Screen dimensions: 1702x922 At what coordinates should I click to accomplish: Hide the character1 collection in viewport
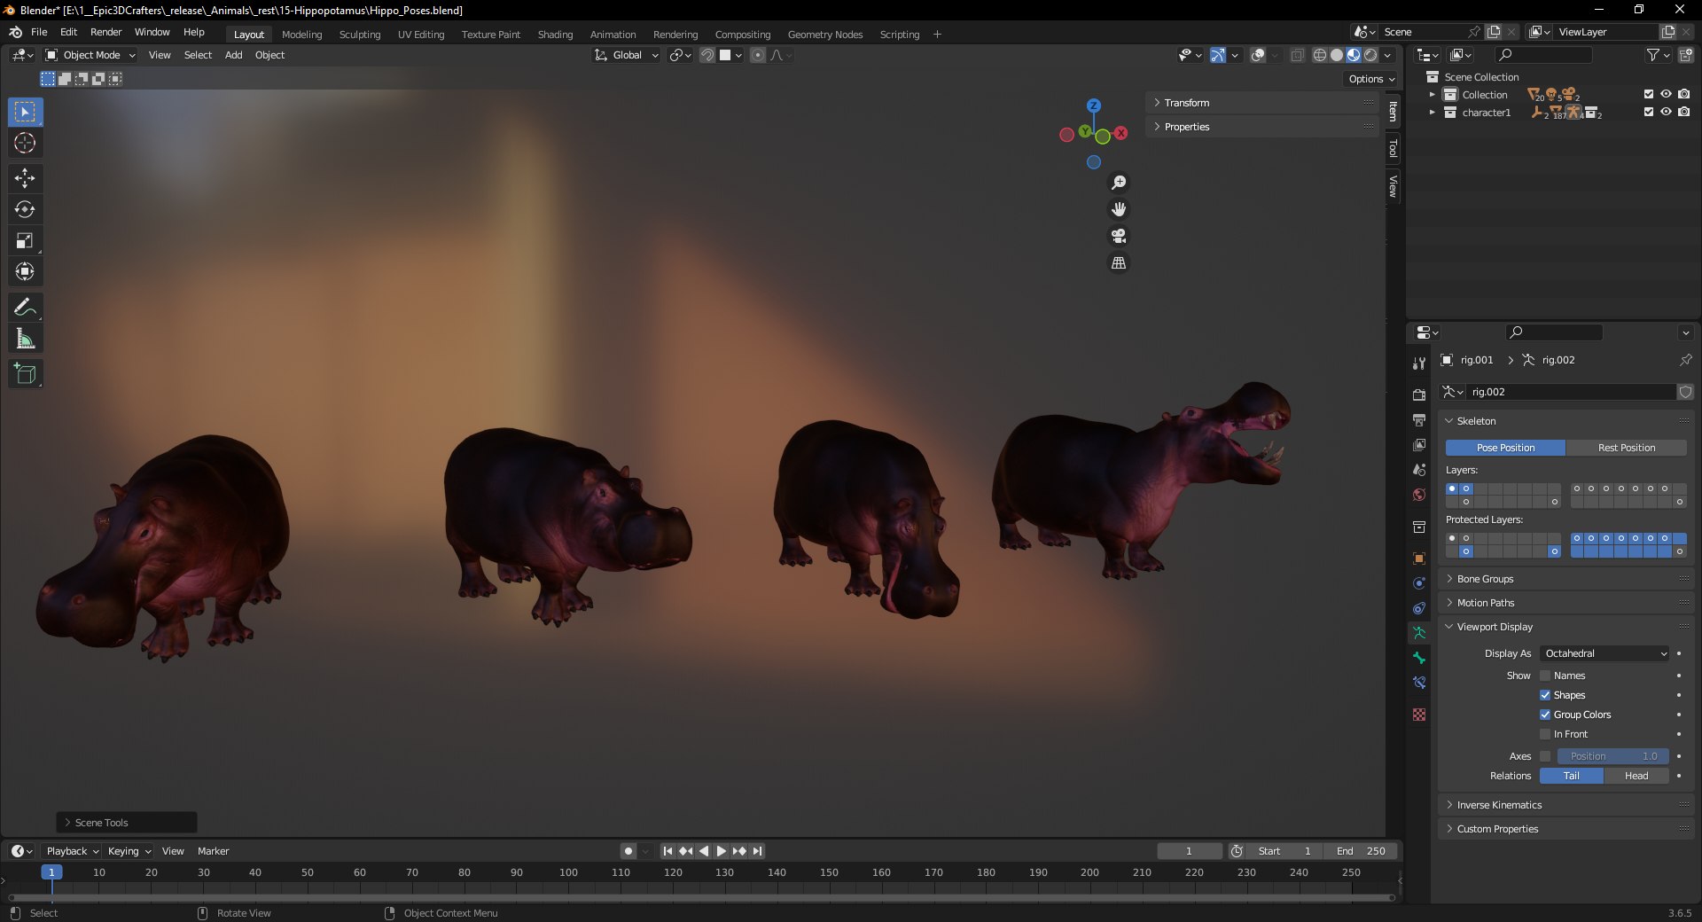pos(1666,113)
